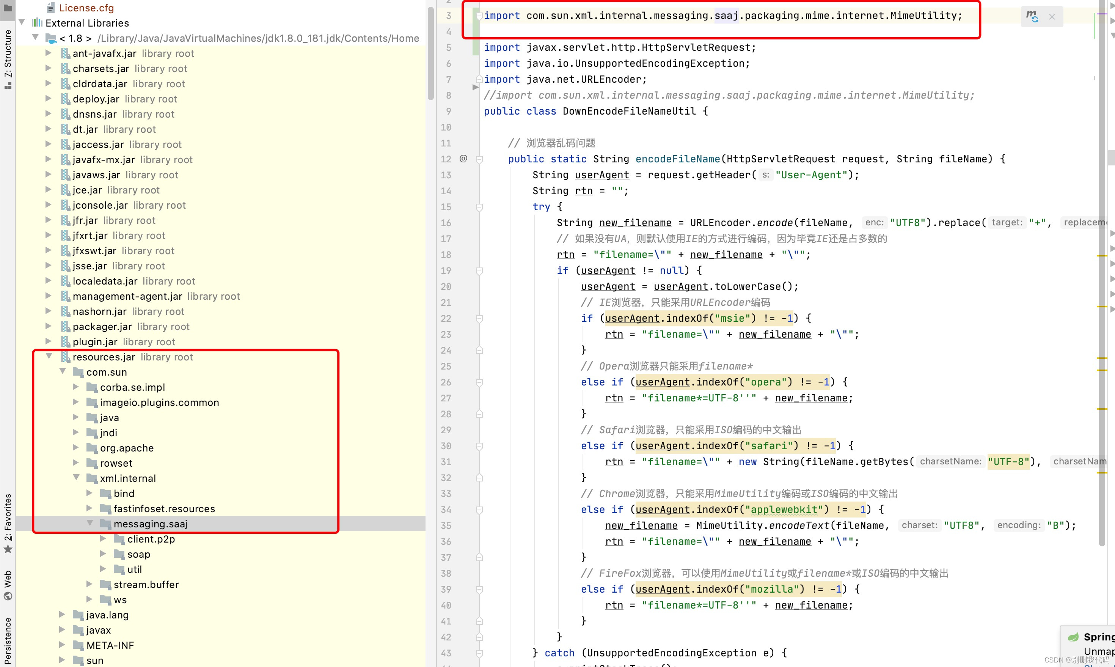This screenshot has width=1115, height=667.
Task: Expand the java.lang folder
Action: point(63,614)
